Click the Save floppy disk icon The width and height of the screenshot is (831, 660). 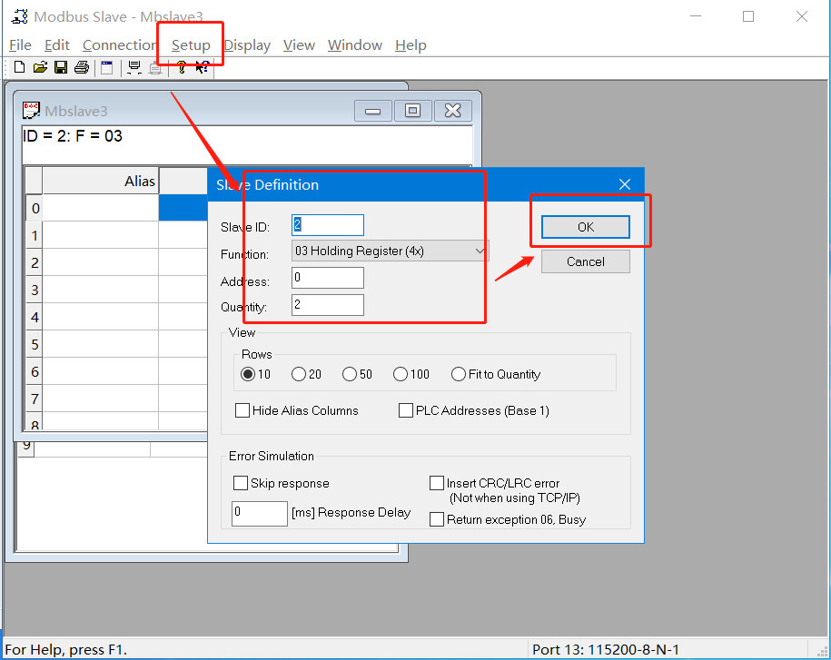61,67
